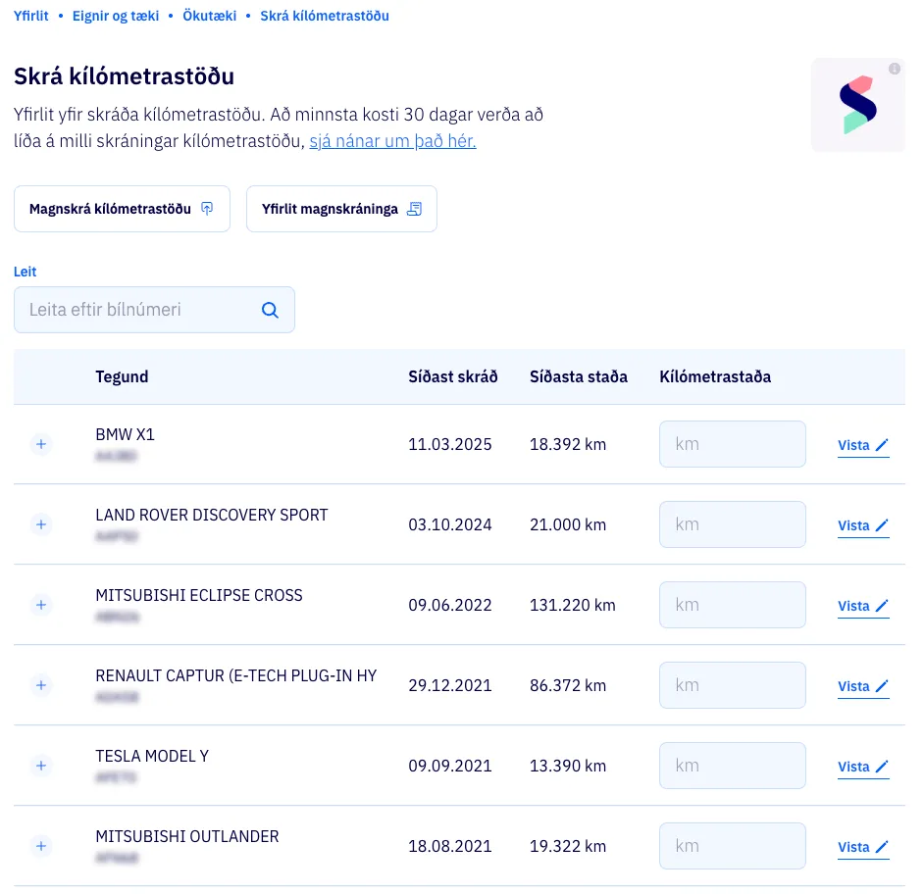Click Vista for Mitsubishi Outlander
Image resolution: width=924 pixels, height=894 pixels.
tap(863, 847)
